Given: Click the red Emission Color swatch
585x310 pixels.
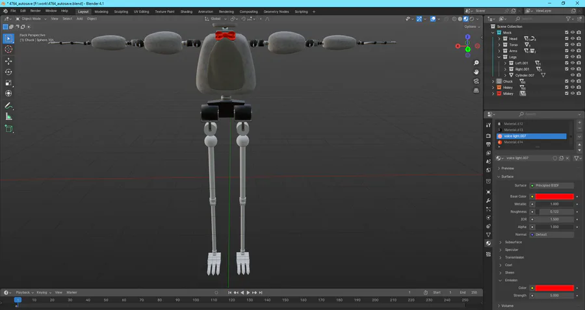Looking at the screenshot, I should [554, 288].
